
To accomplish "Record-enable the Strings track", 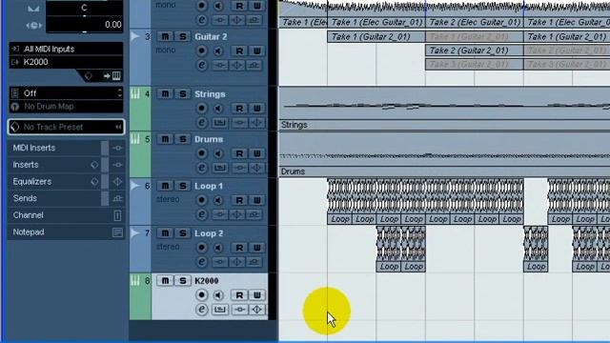I will pyautogui.click(x=201, y=108).
